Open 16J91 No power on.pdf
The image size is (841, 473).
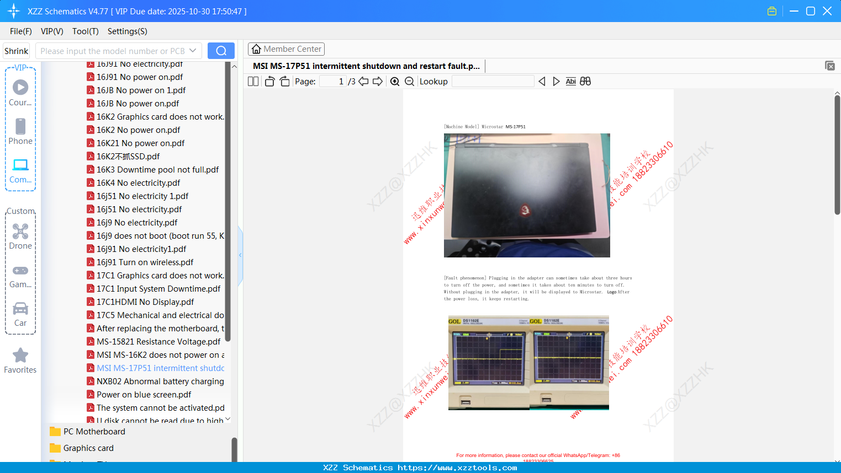tap(140, 77)
